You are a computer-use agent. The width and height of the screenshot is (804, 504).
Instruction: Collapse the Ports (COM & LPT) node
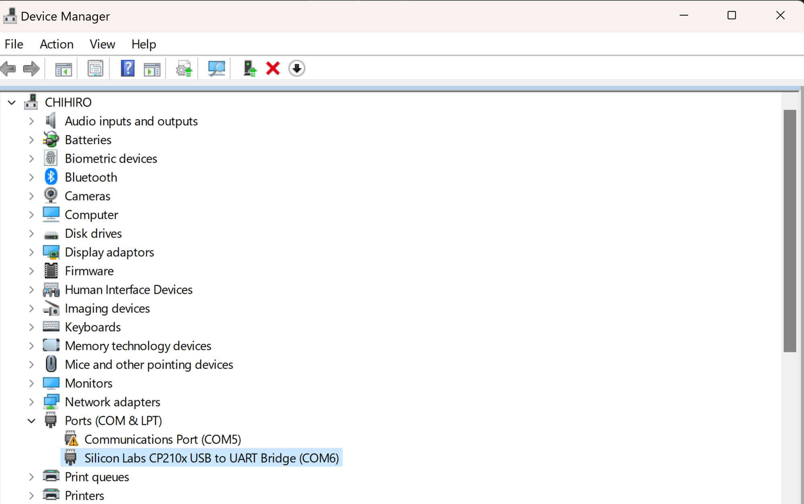31,421
